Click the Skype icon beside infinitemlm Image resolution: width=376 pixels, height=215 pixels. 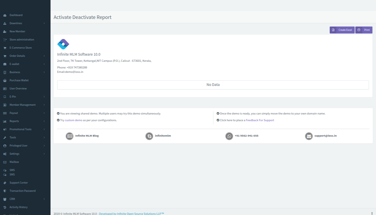pos(149,136)
